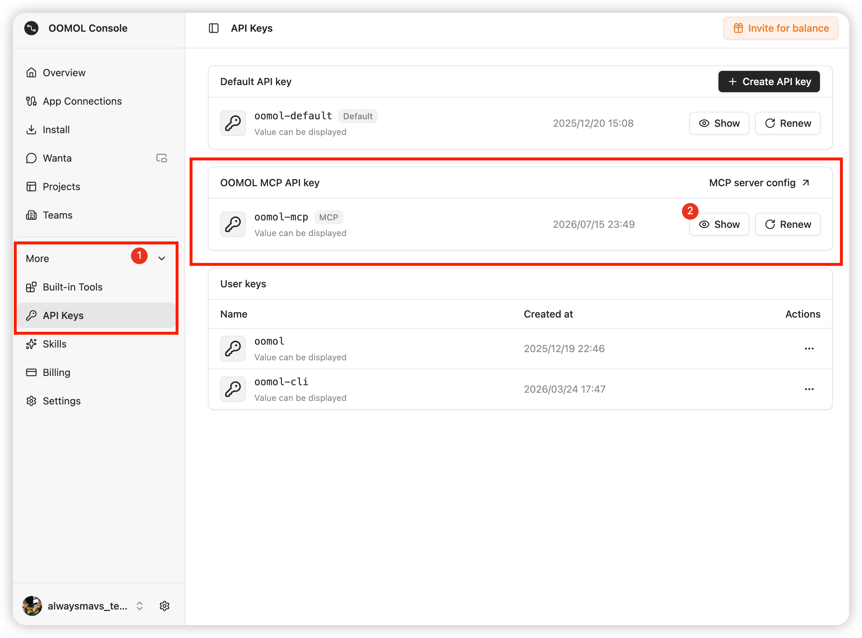Viewport: 862px width, 638px height.
Task: Collapse the More section chevron
Action: coord(162,259)
